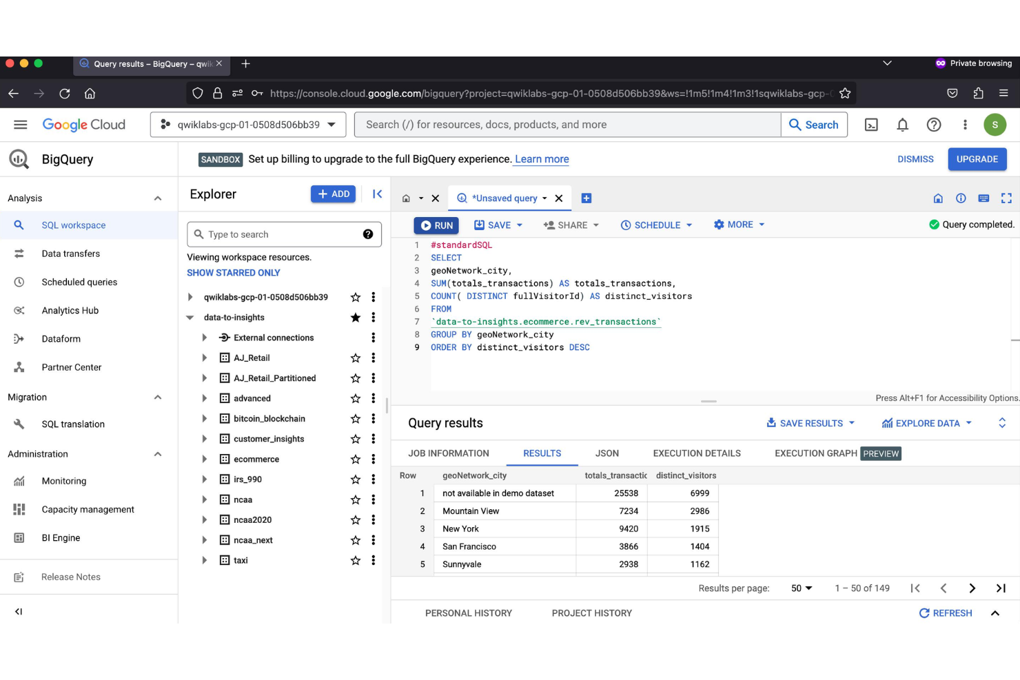
Task: Collapse the Analysis section
Action: coord(158,198)
